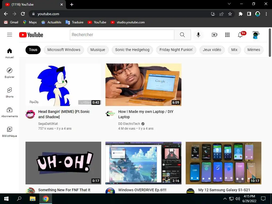Open the Gmail bookmark

coord(11,22)
